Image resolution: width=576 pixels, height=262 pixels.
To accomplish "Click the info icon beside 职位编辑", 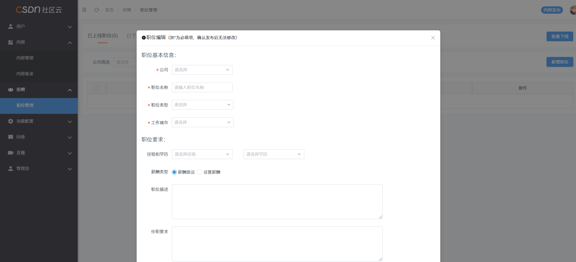I will (x=144, y=38).
